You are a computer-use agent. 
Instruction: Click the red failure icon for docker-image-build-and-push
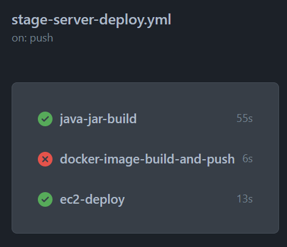(45, 159)
